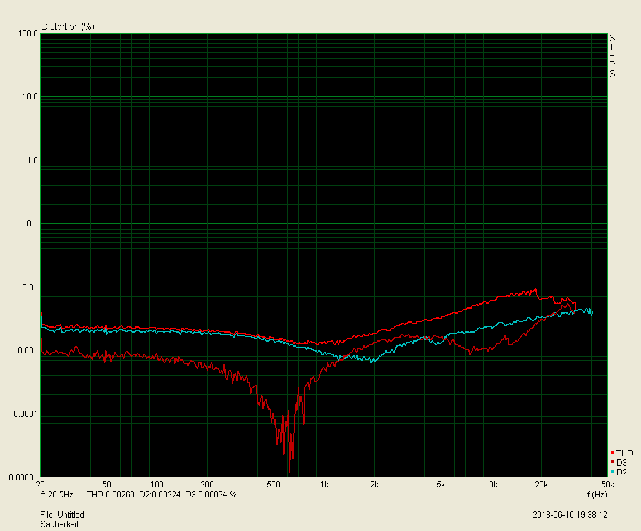Click the 'Distortion (%)' axis title
Image resolution: width=641 pixels, height=531 pixels.
point(68,27)
